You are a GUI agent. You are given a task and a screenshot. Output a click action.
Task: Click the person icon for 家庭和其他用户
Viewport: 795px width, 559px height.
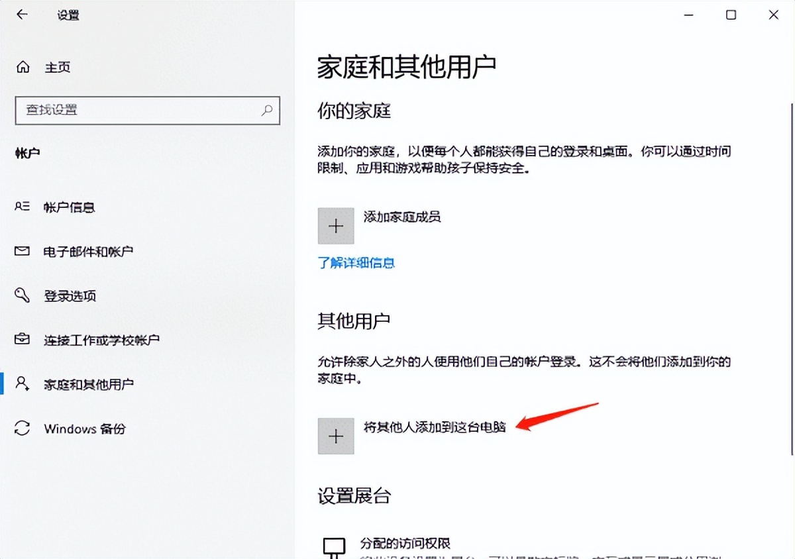point(23,383)
